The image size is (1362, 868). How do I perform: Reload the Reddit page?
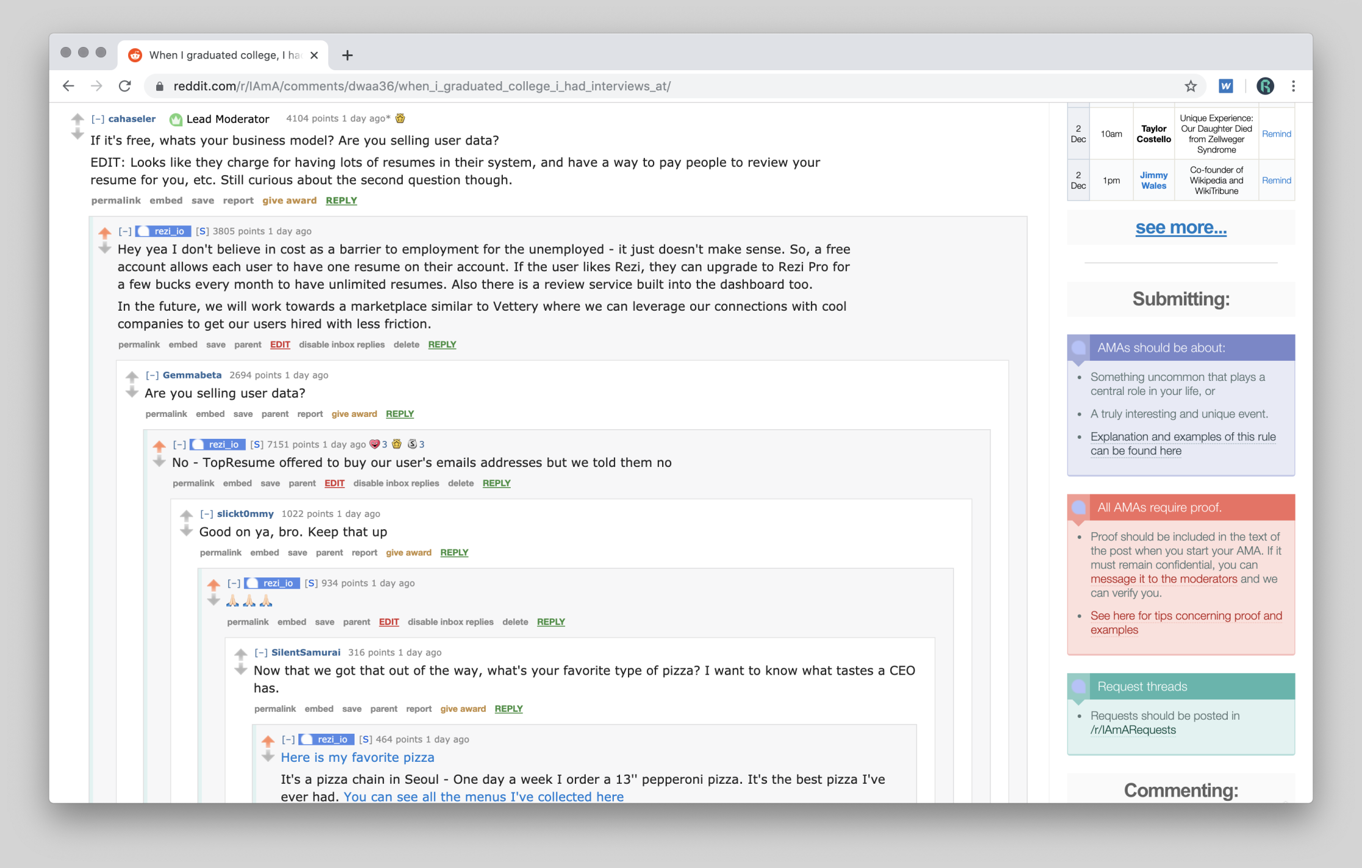click(x=125, y=86)
